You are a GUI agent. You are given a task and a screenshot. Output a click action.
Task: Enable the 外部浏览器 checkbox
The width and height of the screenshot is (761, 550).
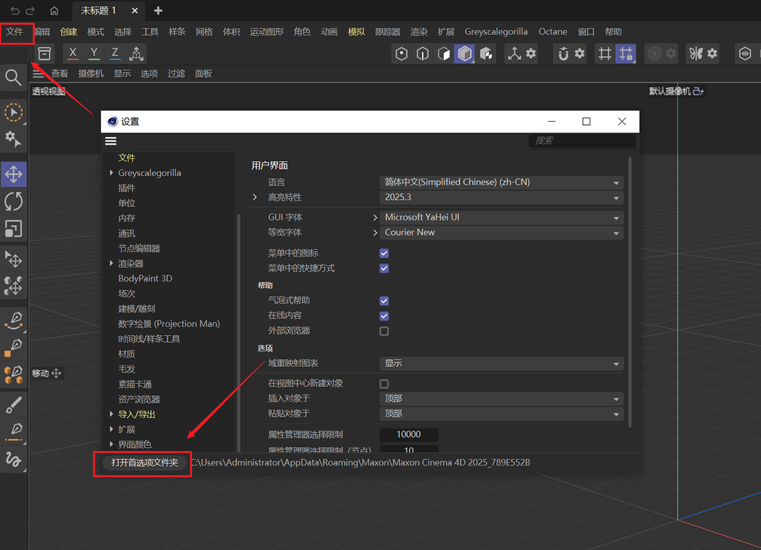[x=384, y=331]
